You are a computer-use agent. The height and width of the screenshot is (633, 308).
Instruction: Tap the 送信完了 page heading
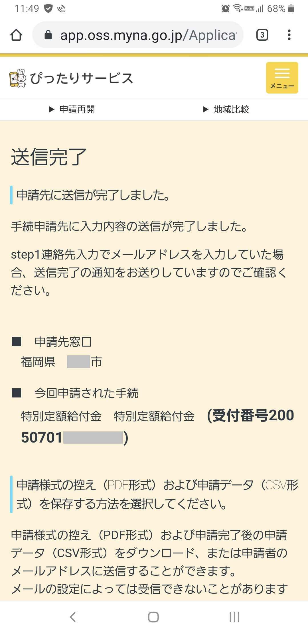49,157
